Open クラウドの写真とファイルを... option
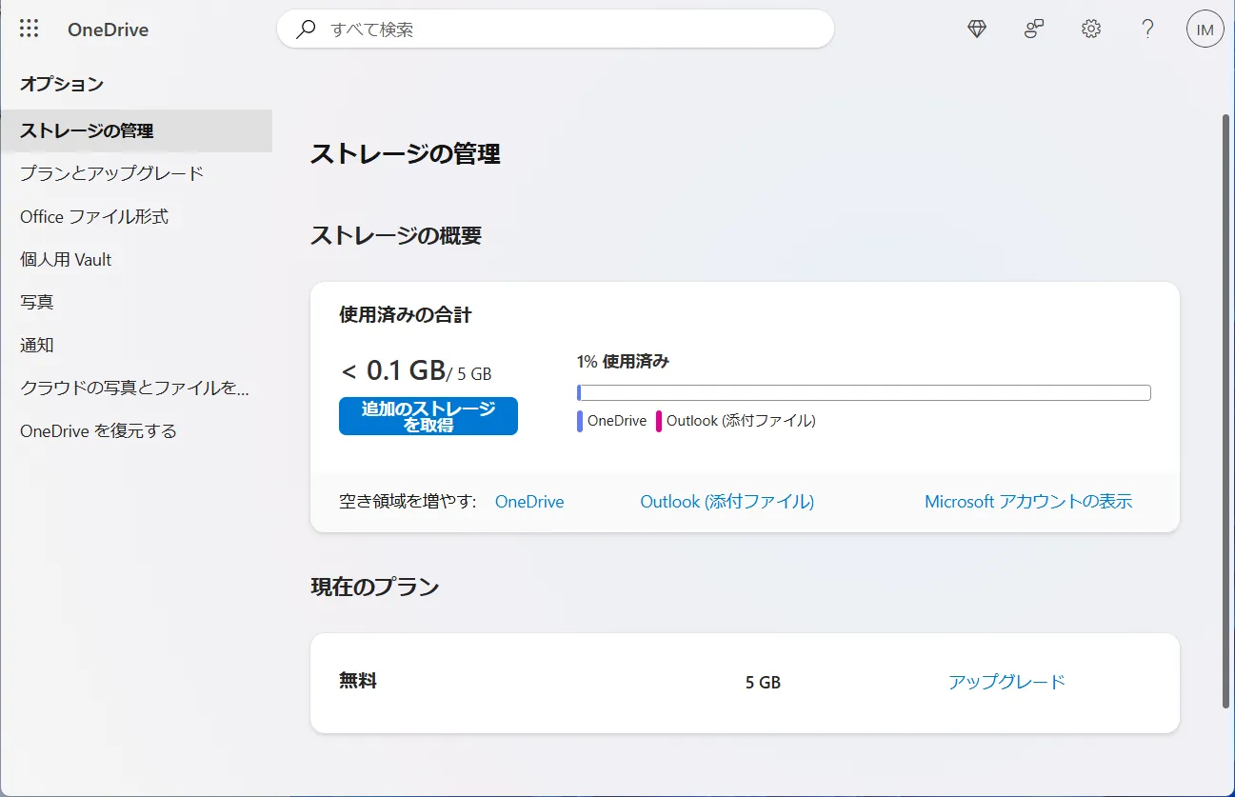1235x797 pixels. (x=136, y=388)
